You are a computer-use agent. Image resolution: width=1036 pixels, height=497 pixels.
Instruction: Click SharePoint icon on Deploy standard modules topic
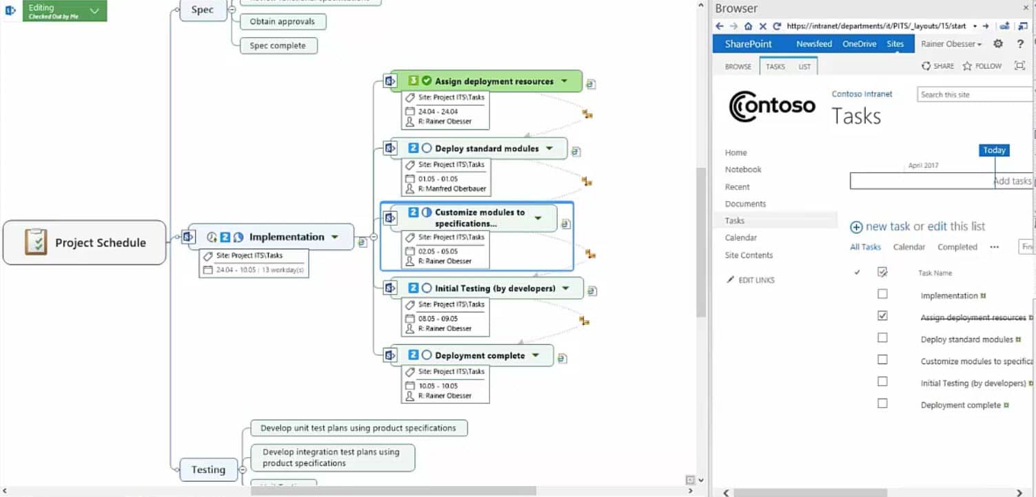tap(389, 148)
